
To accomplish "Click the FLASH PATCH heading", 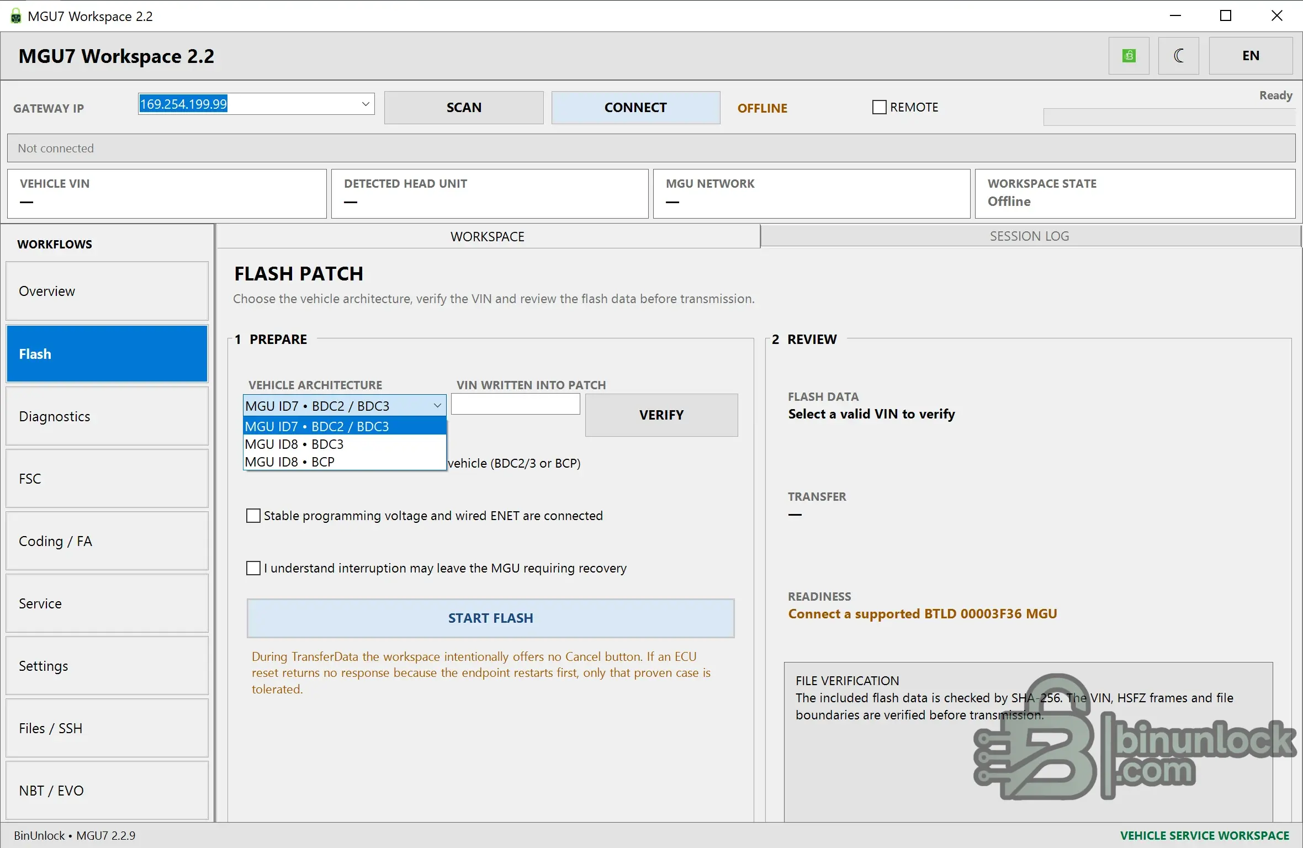I will (x=299, y=274).
